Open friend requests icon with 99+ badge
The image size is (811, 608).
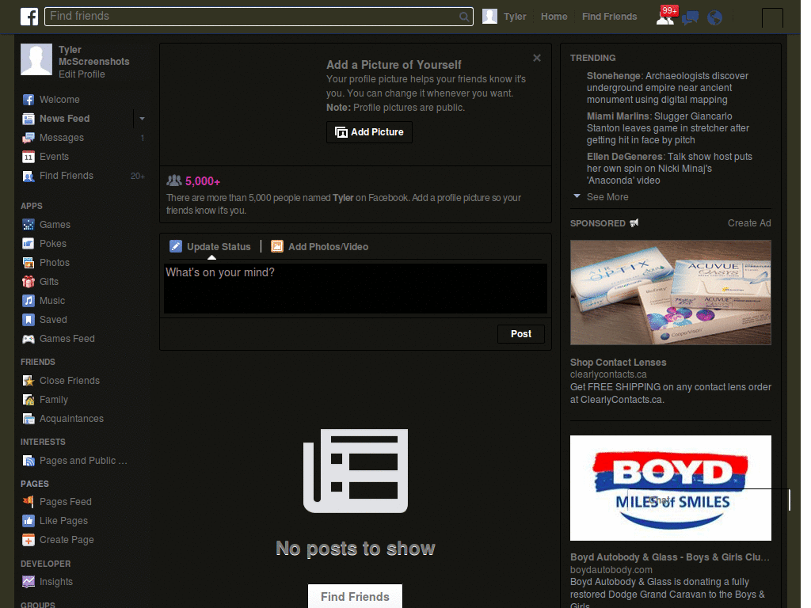click(x=667, y=16)
